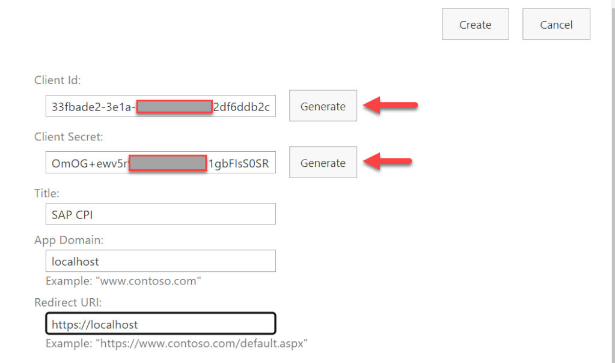Screen dimensions: 615x363
Task: Generate a new Client Id
Action: [x=323, y=106]
